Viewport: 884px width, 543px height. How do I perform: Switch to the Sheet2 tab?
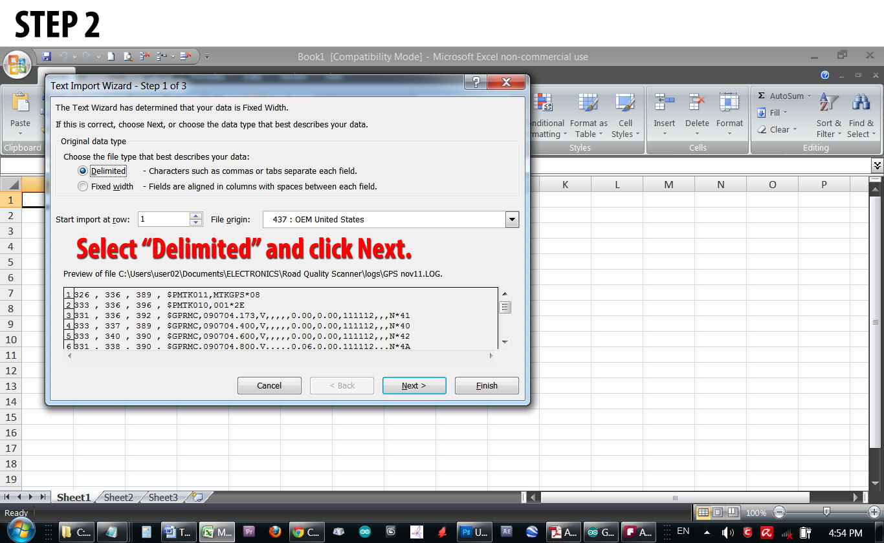click(x=118, y=497)
